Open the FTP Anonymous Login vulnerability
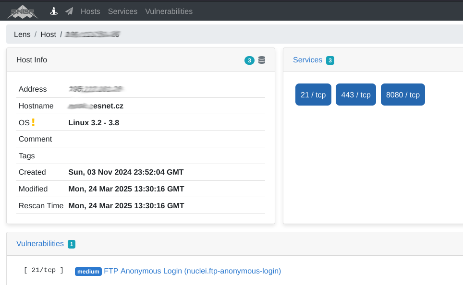This screenshot has height=285, width=463. pos(192,271)
